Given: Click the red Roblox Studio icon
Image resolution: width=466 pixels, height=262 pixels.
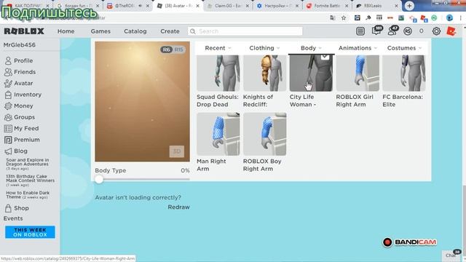Looking at the screenshot, I should click(451, 31).
